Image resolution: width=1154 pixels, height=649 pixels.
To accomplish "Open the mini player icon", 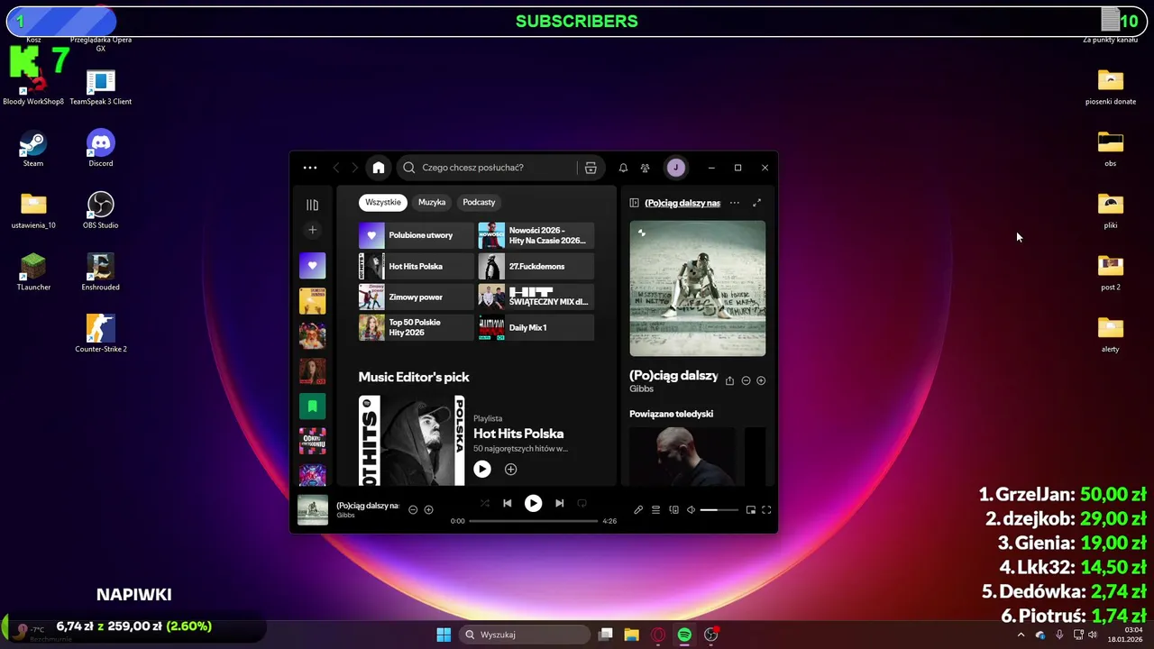I will [750, 510].
